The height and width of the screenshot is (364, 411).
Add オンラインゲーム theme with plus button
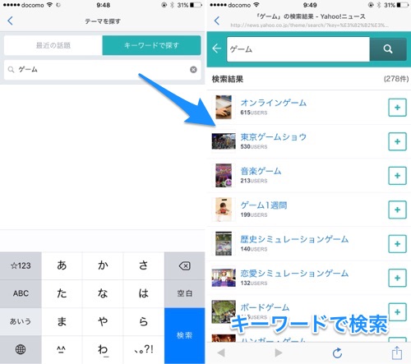tap(397, 108)
